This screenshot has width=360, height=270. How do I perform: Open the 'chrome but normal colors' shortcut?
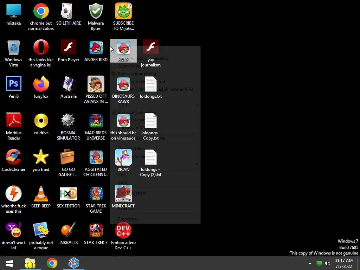(x=41, y=11)
